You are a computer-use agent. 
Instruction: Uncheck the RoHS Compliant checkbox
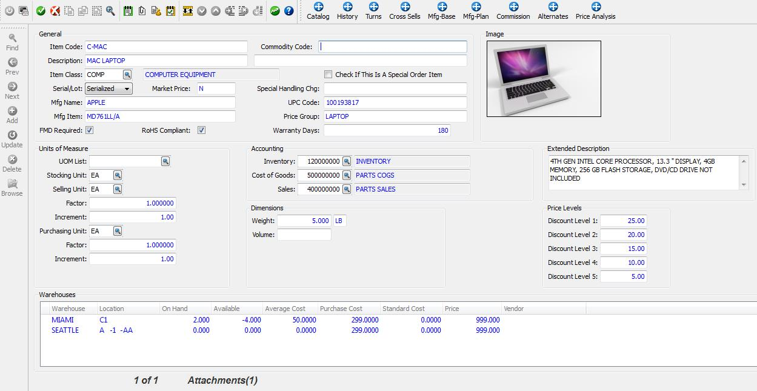point(201,130)
